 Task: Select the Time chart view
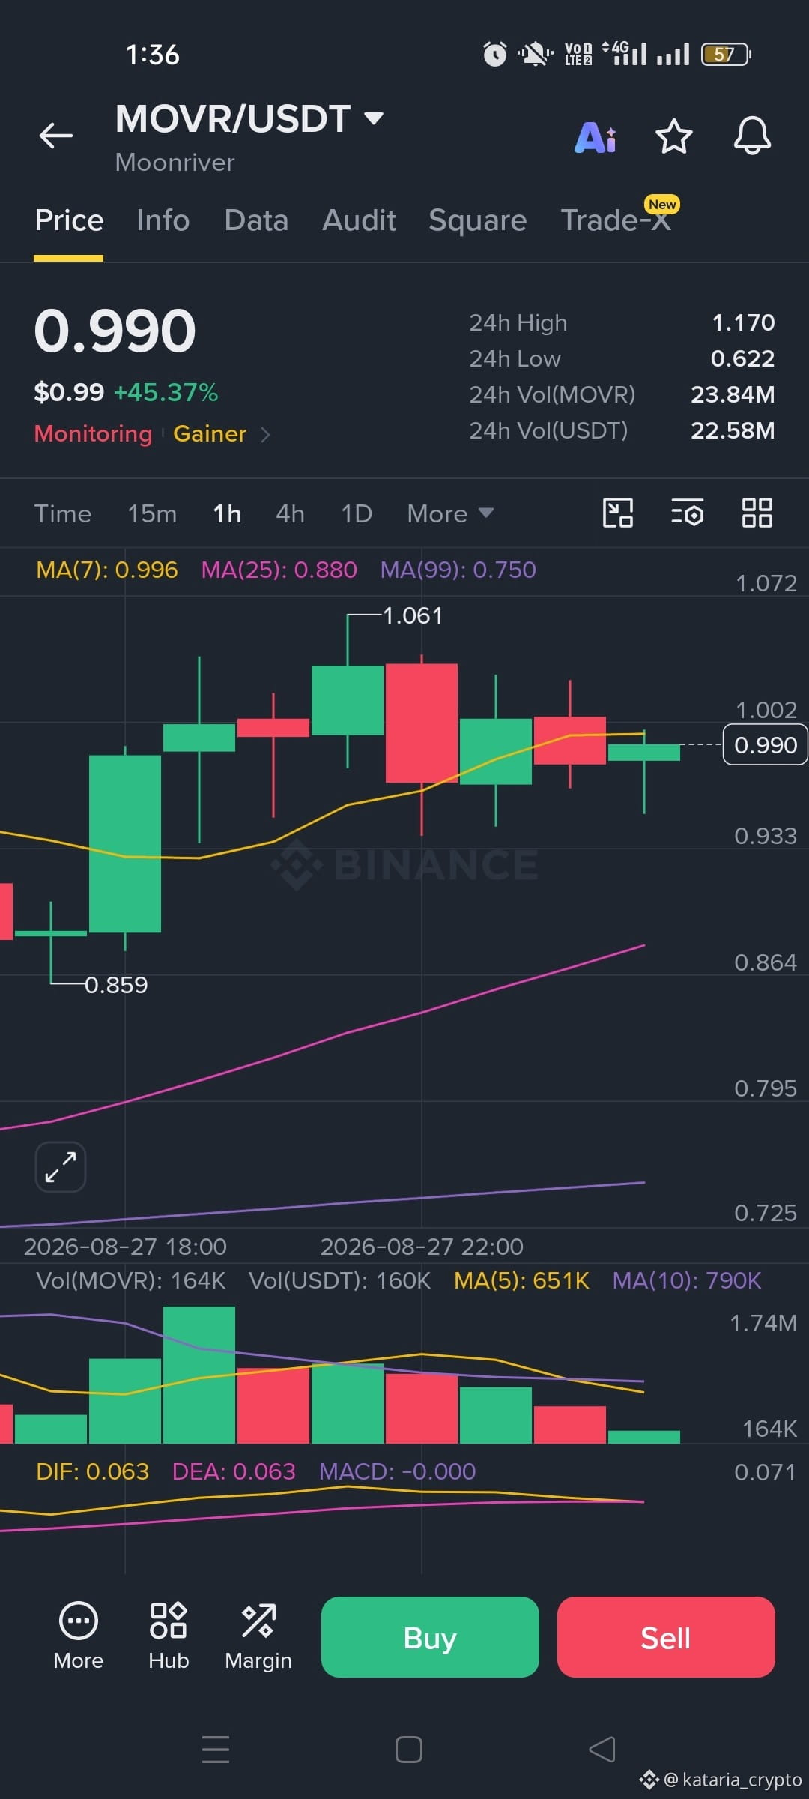(x=63, y=514)
